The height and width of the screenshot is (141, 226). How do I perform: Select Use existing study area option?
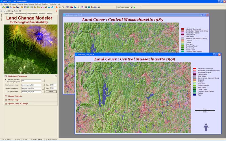tap(5, 82)
